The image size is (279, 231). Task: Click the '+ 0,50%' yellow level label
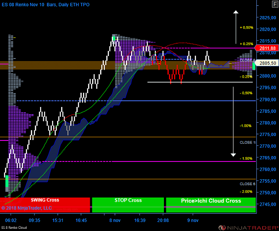(x=246, y=28)
